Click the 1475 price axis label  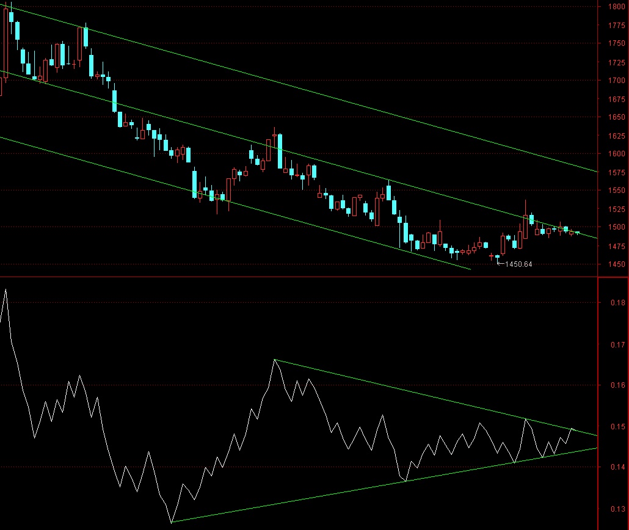click(617, 246)
